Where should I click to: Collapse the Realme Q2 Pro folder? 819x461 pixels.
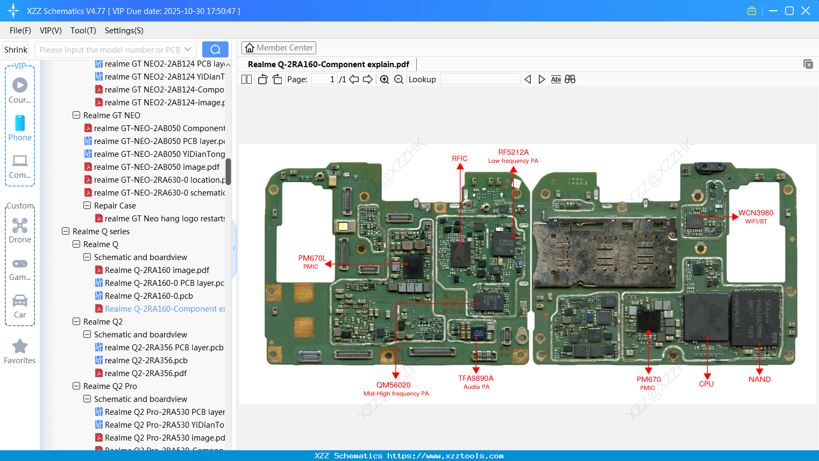click(x=76, y=386)
